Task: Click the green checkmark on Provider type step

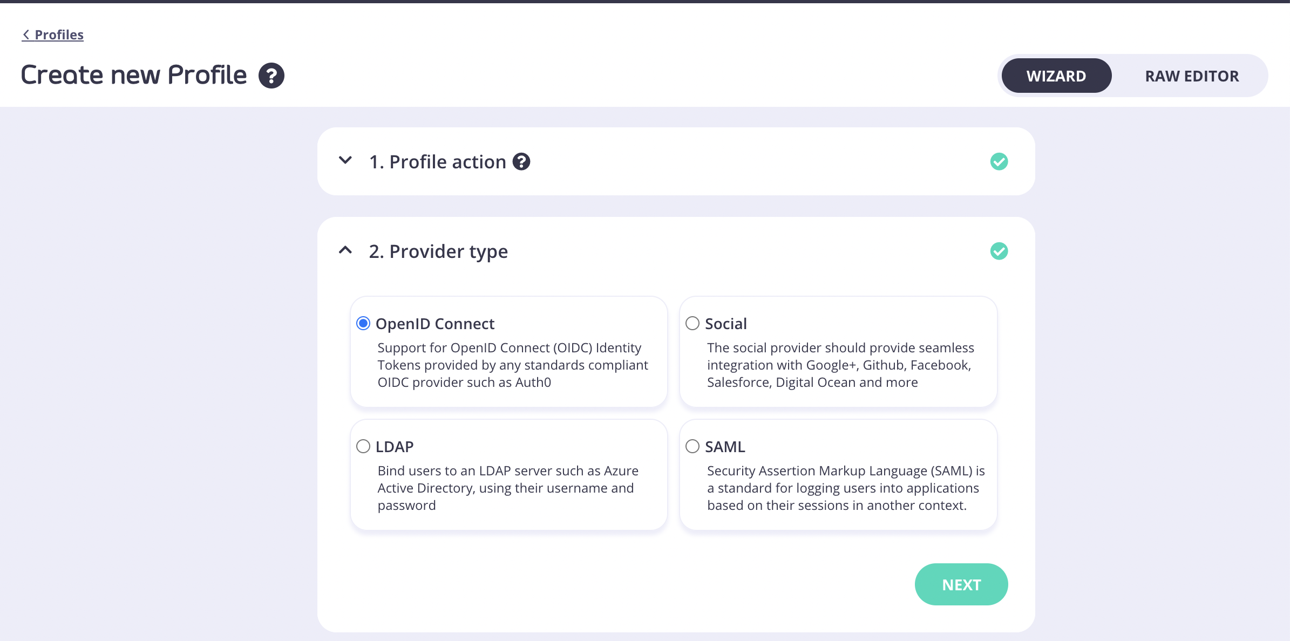Action: point(999,251)
